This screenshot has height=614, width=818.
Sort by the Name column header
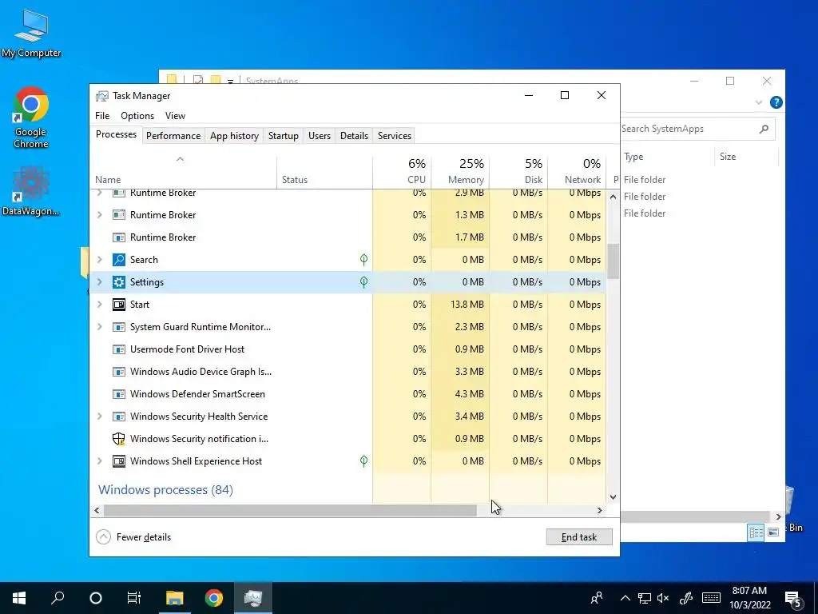click(x=183, y=171)
